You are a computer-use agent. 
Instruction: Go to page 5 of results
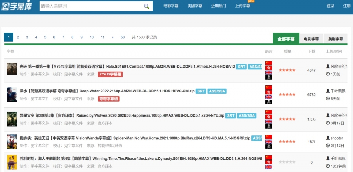45,37
